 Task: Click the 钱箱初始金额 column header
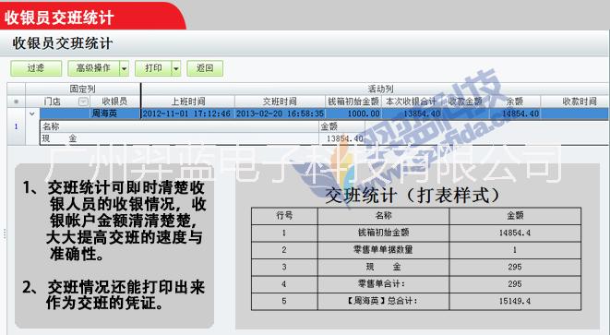point(353,102)
